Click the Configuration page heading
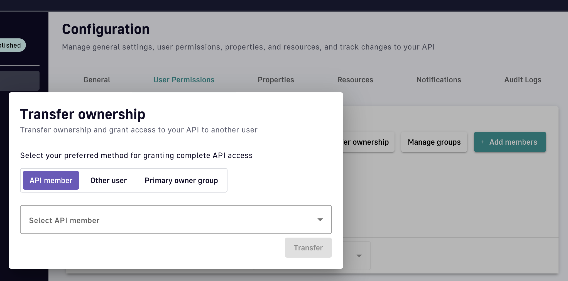This screenshot has width=568, height=281. 106,29
